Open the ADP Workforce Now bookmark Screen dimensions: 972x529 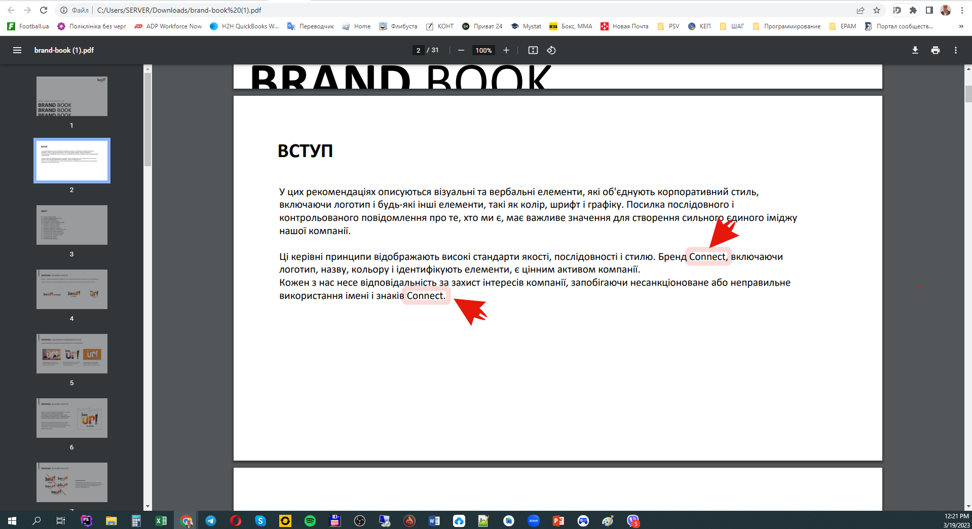(x=168, y=26)
